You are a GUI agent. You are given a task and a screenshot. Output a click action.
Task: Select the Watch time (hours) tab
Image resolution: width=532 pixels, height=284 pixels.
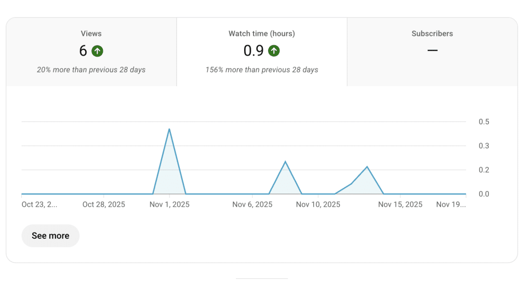pyautogui.click(x=261, y=51)
